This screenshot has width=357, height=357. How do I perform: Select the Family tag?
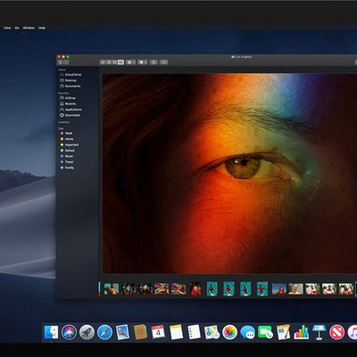[x=67, y=168]
